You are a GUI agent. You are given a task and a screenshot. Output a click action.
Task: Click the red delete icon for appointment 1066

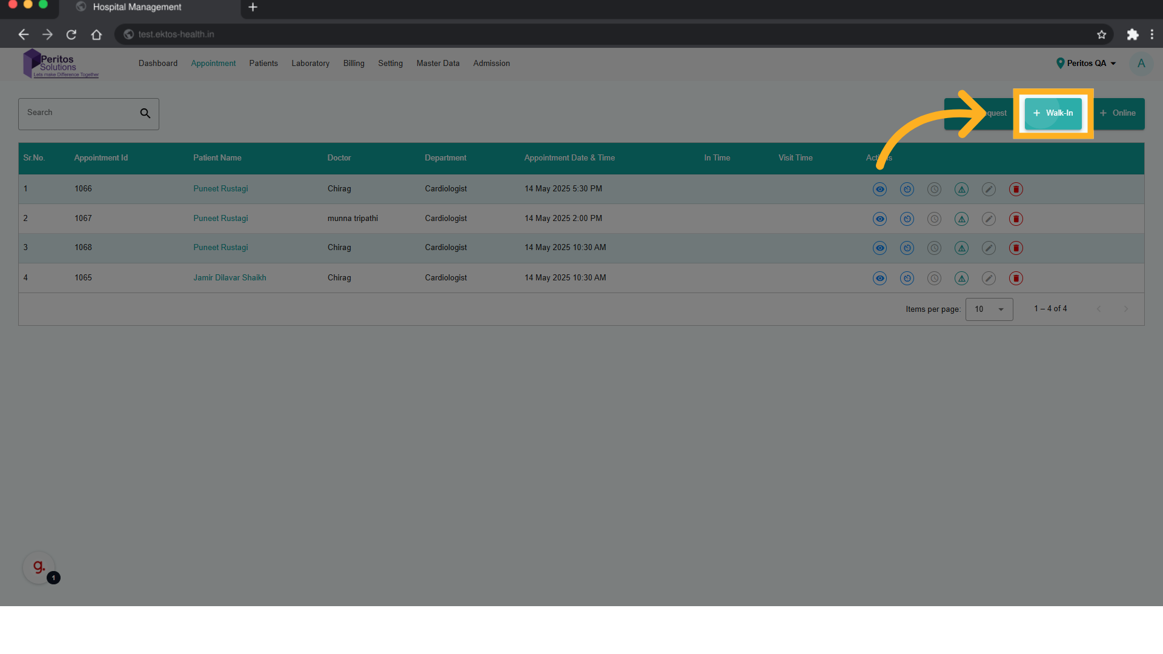point(1016,190)
